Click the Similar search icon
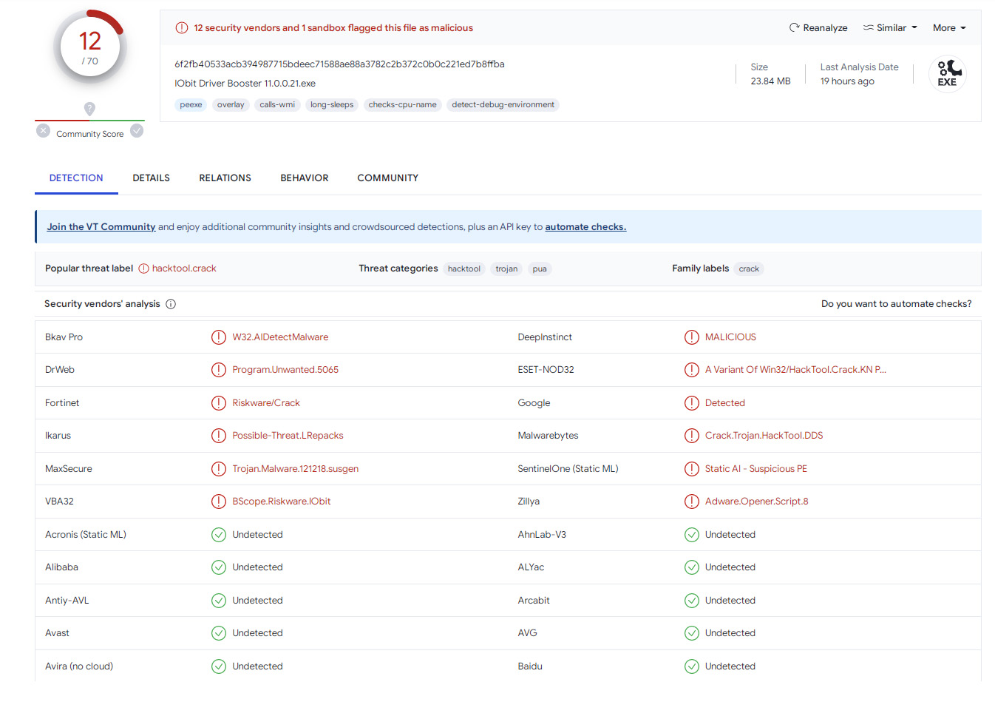 868,27
